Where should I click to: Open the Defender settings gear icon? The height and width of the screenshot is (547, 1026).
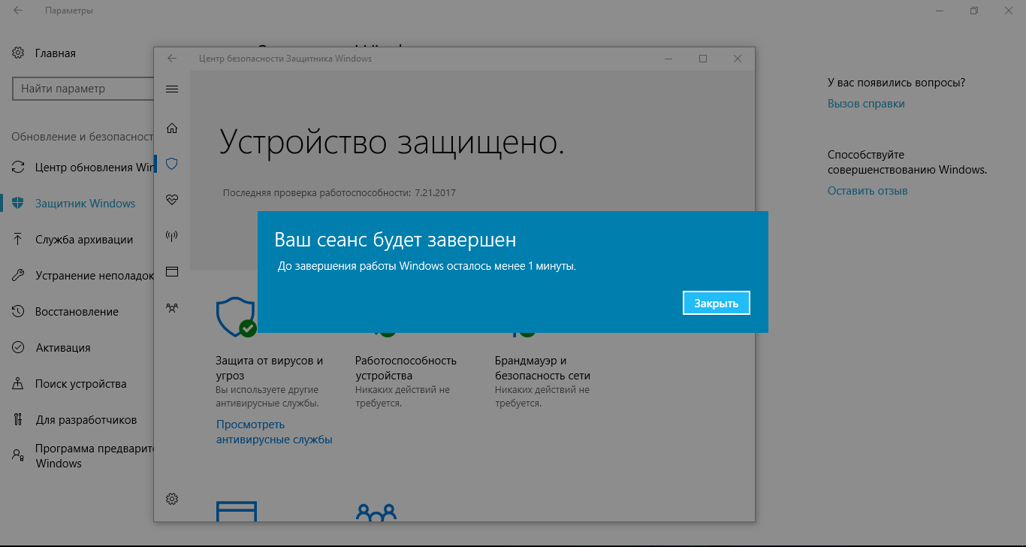coord(172,499)
